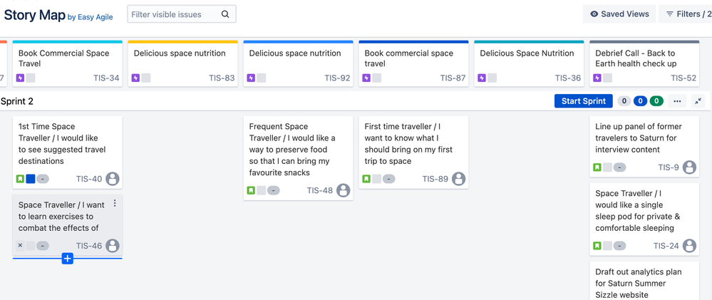The height and width of the screenshot is (300, 712).
Task: Click the search magnifier in filter box
Action: pos(225,14)
